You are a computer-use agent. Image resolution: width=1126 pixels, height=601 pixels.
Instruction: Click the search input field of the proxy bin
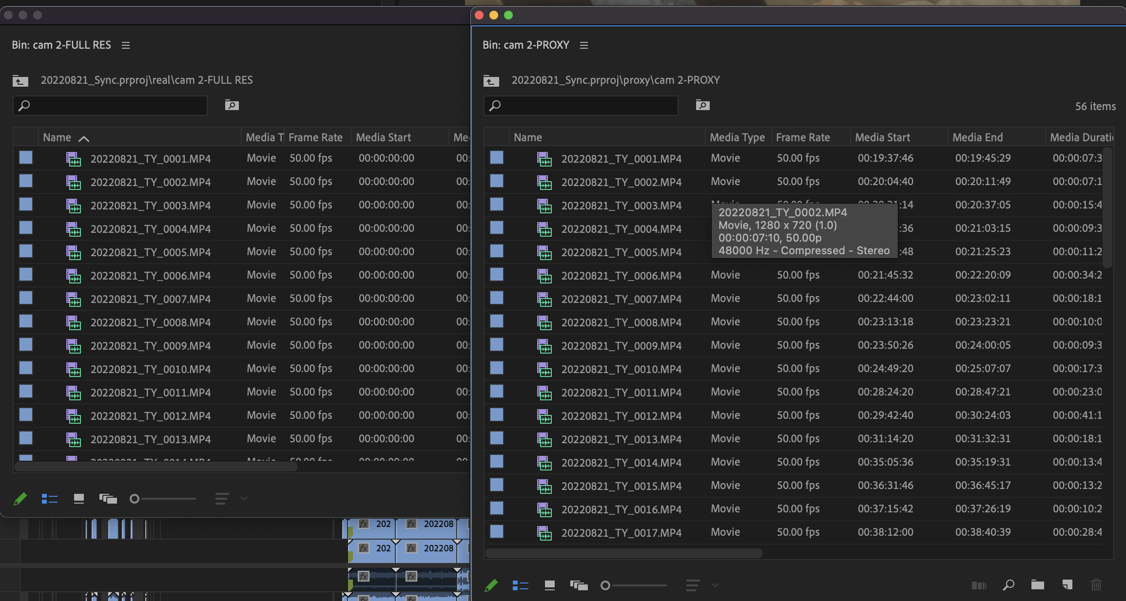pos(580,105)
